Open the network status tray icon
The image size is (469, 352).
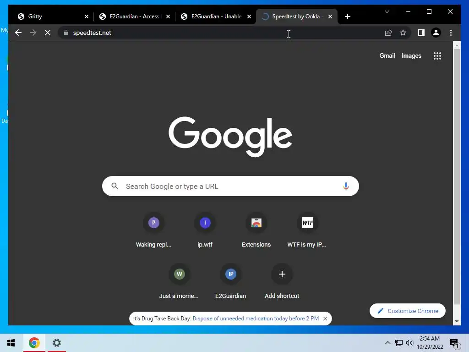pos(399,343)
